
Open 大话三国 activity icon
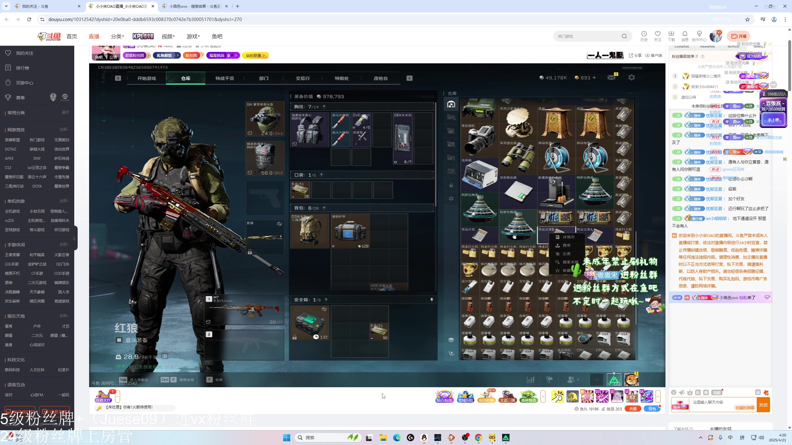(x=508, y=396)
